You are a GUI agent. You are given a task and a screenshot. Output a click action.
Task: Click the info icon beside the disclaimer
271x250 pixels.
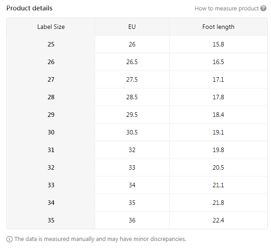coord(9,239)
